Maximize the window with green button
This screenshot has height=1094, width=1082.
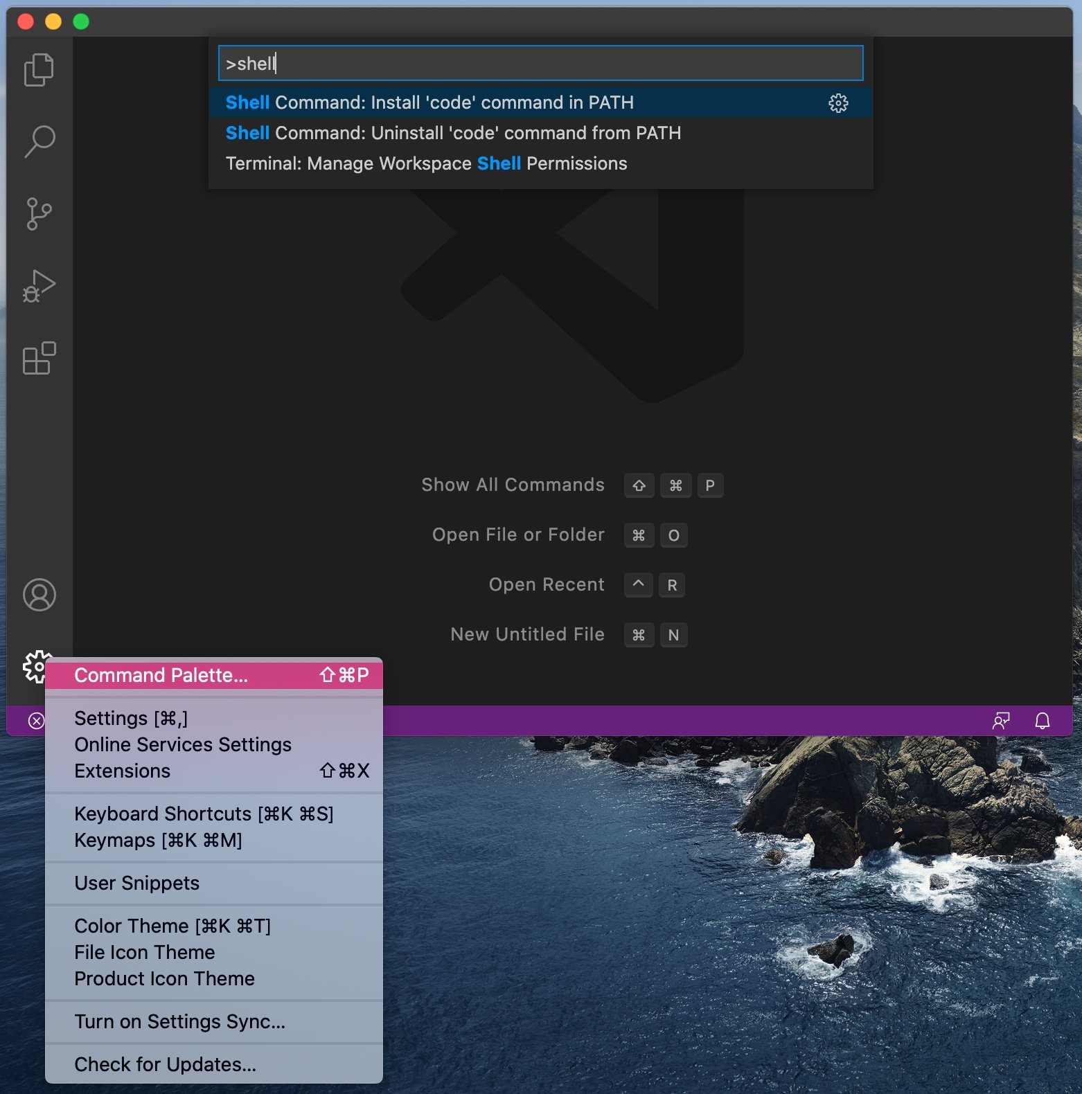click(x=81, y=21)
